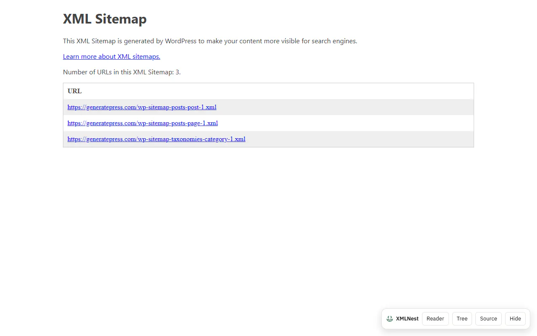This screenshot has width=537, height=336.
Task: Click the XMLNest logo icon
Action: pos(390,319)
